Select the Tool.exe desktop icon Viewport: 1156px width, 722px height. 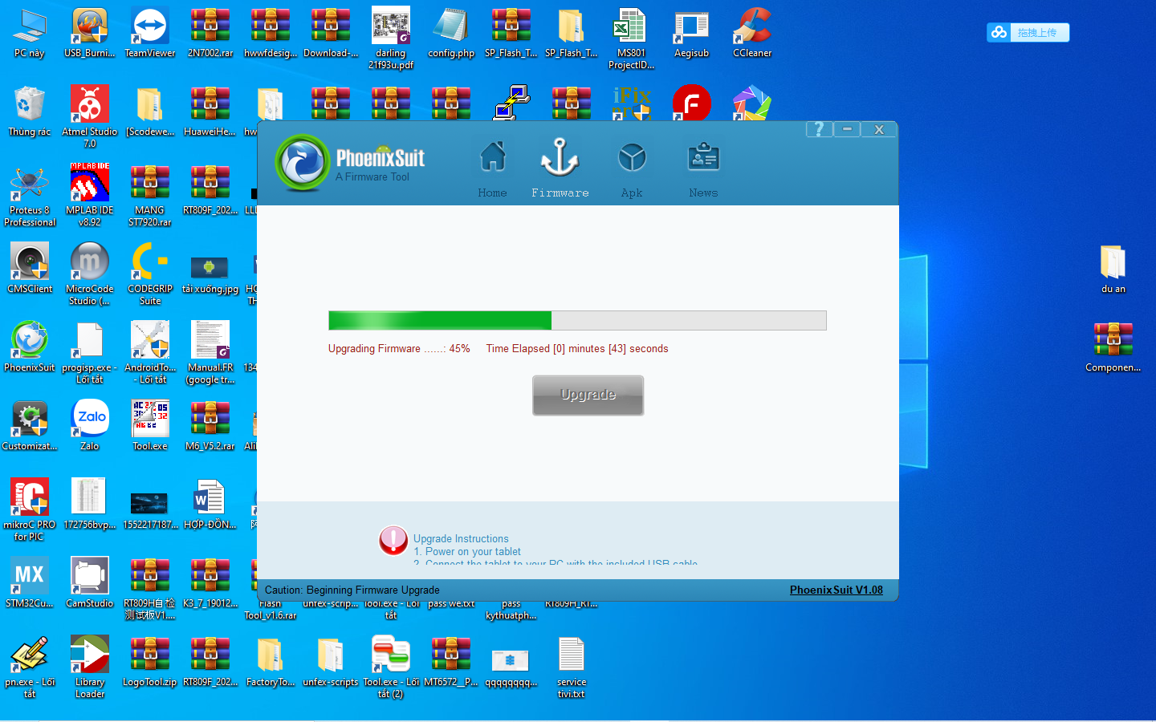point(150,426)
